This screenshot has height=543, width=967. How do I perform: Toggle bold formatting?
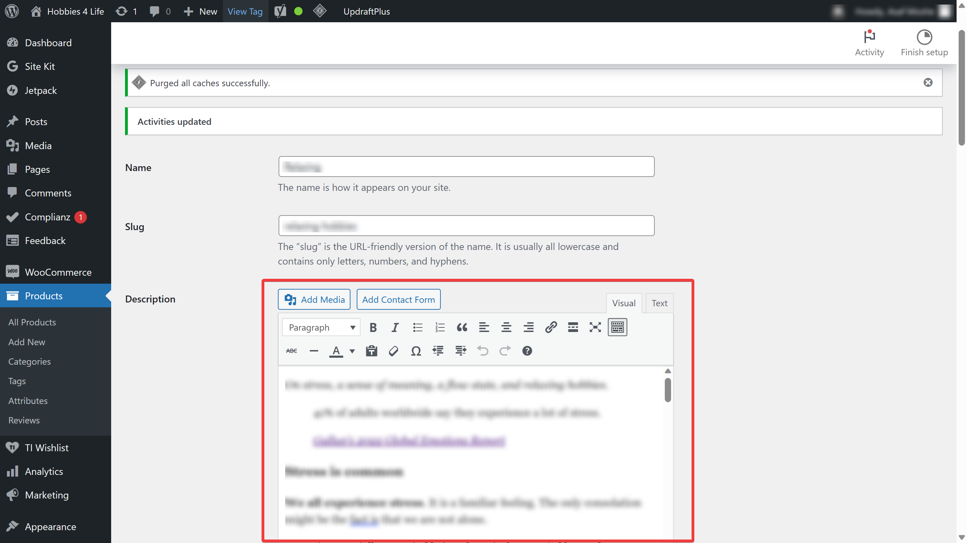tap(373, 327)
